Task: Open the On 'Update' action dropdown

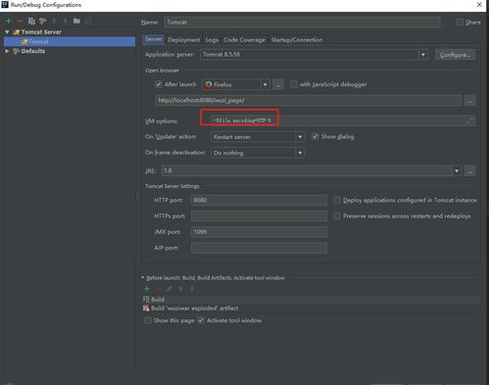Action: (x=300, y=137)
